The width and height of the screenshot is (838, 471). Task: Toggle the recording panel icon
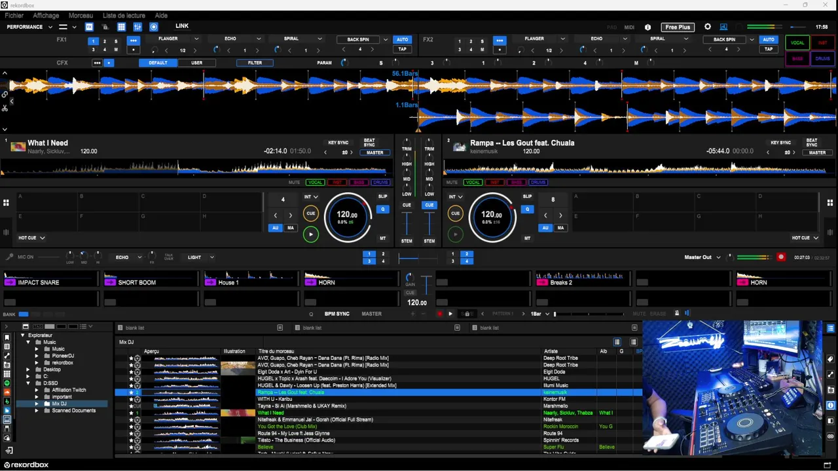click(154, 27)
